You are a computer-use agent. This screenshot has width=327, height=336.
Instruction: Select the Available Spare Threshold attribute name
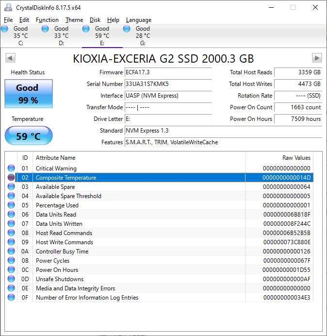tap(68, 196)
